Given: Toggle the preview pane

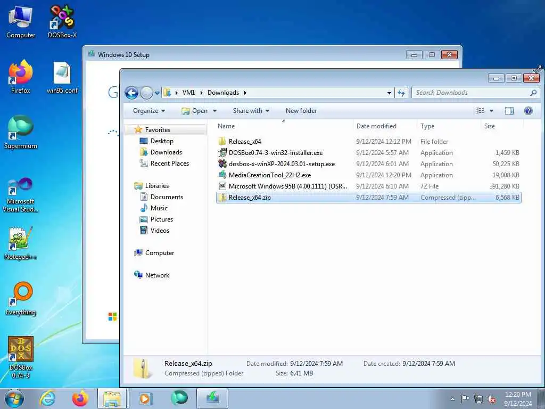Looking at the screenshot, I should pyautogui.click(x=509, y=111).
